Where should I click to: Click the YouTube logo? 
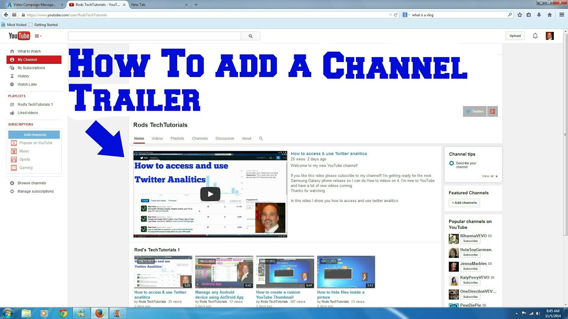coord(20,36)
